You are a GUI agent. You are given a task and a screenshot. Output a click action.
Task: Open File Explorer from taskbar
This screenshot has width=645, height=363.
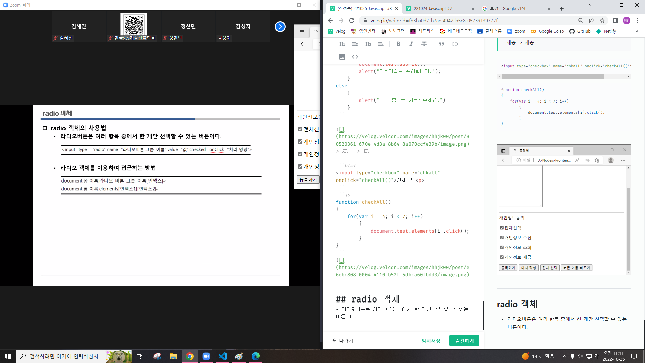pyautogui.click(x=173, y=356)
